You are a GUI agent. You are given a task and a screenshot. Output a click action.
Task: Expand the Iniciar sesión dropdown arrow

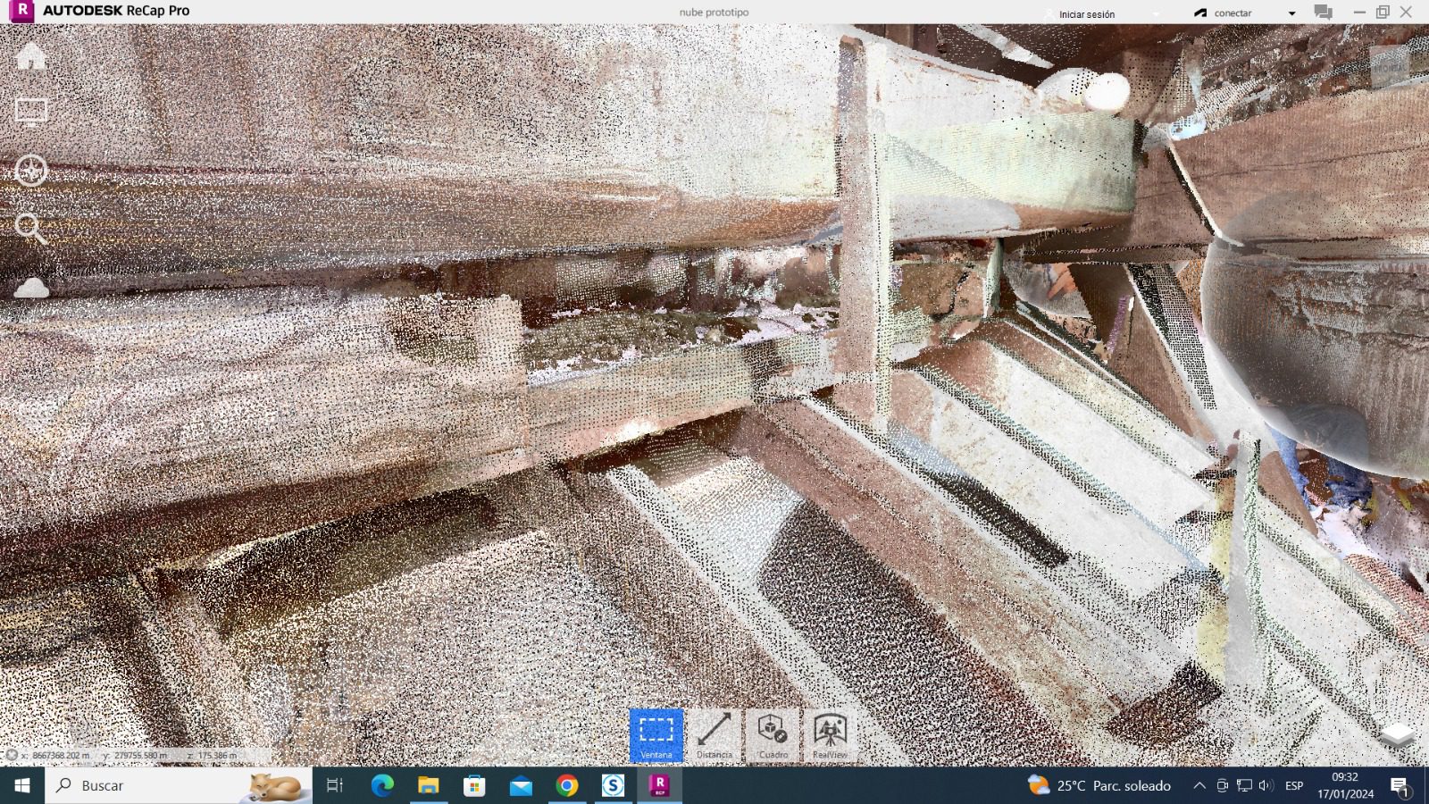[x=1156, y=14]
